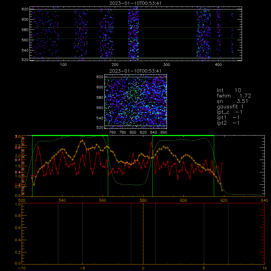Click the 540 y-axis label on the top panel
Image resolution: width=271 pixels, height=271 pixels.
click(25, 50)
